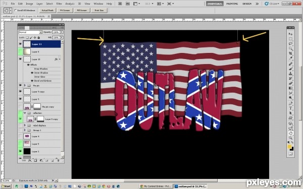
Task: Switch to Painting workspace
Action: click(232, 4)
